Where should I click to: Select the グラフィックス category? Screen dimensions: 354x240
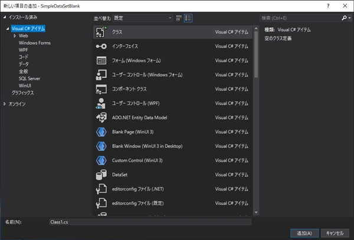22,93
